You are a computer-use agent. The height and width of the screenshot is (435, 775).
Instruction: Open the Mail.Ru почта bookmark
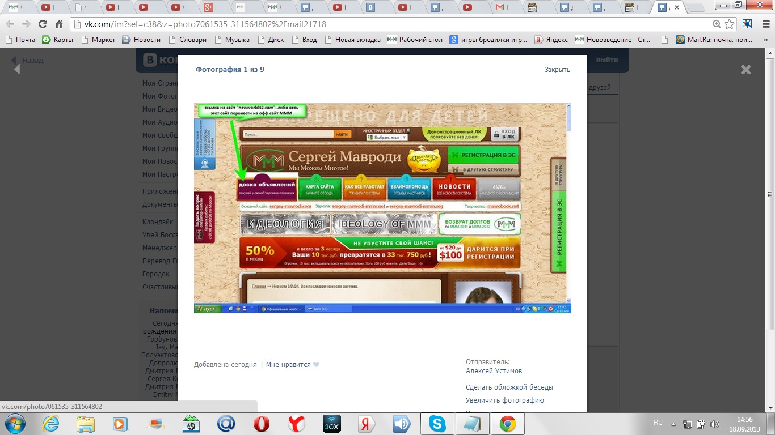(714, 40)
